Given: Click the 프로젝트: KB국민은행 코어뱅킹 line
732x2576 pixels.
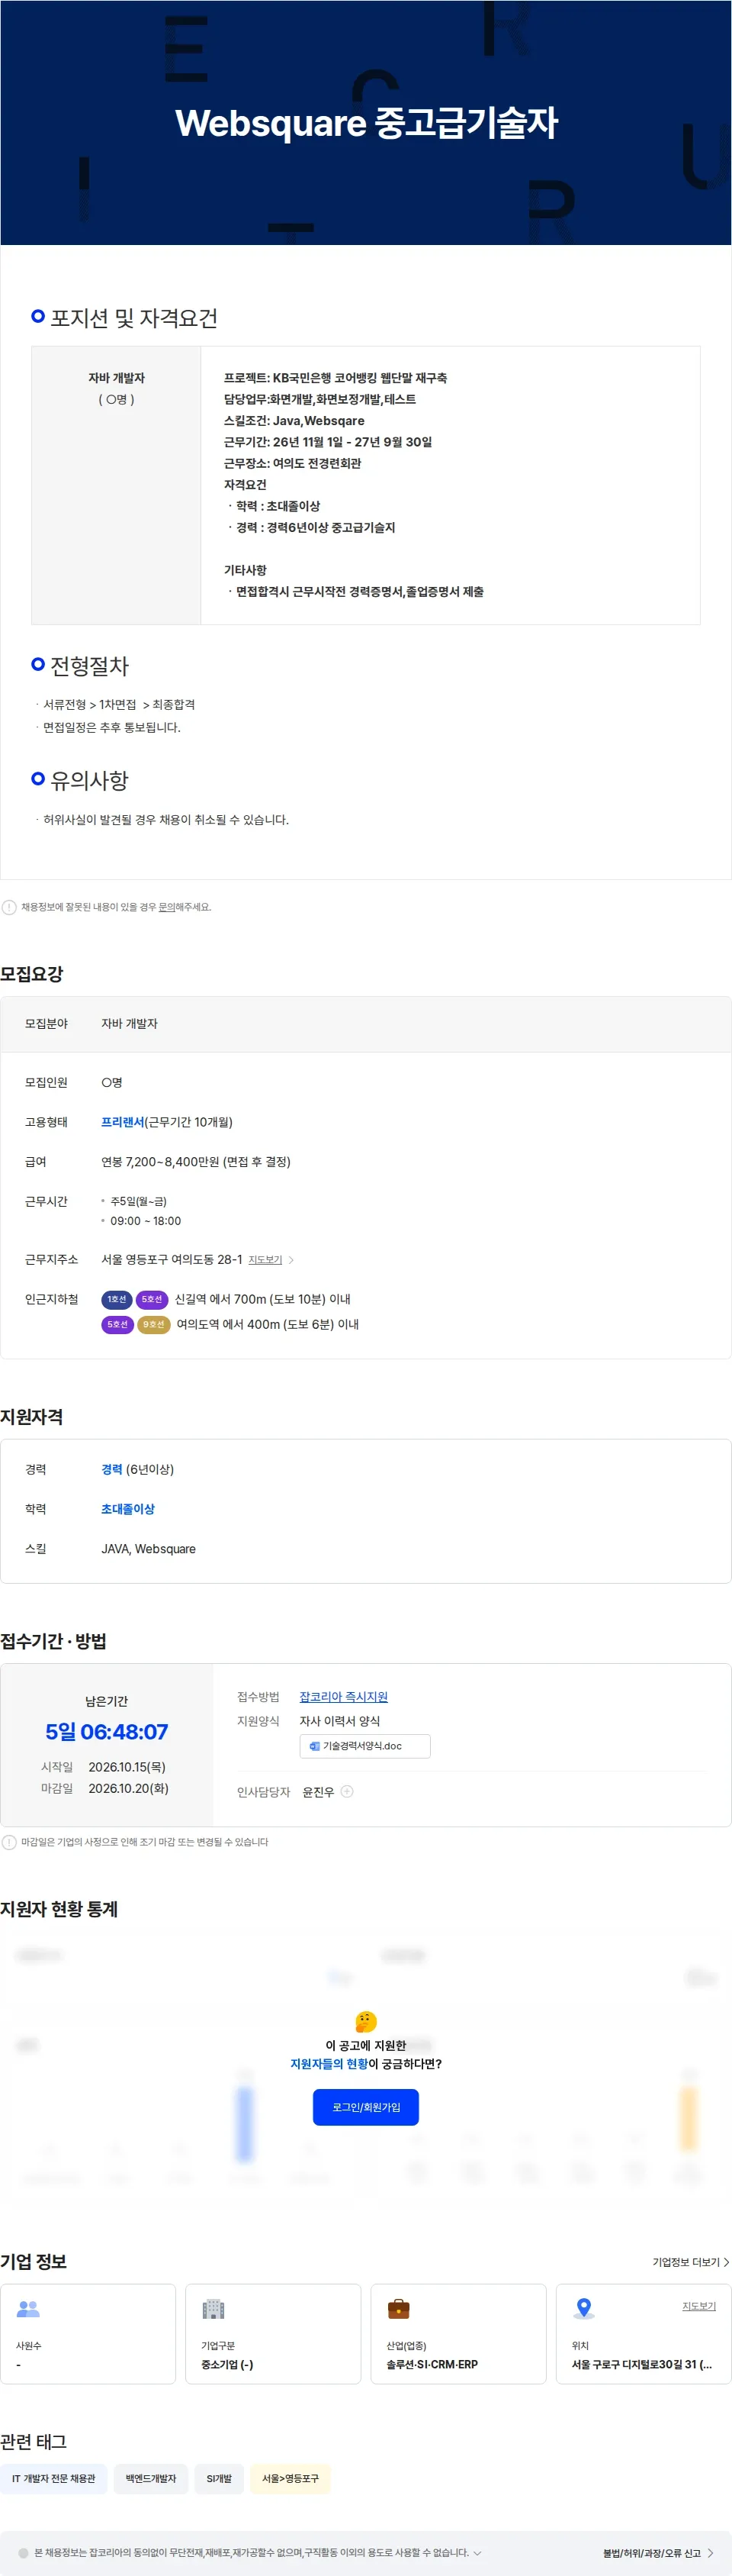Looking at the screenshot, I should click(335, 378).
